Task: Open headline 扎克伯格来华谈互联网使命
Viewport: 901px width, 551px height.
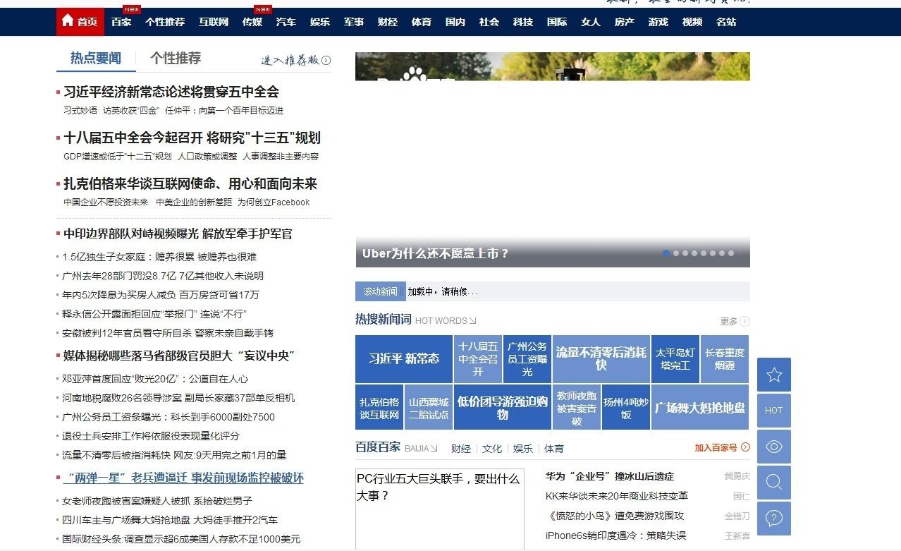Action: pyautogui.click(x=190, y=183)
